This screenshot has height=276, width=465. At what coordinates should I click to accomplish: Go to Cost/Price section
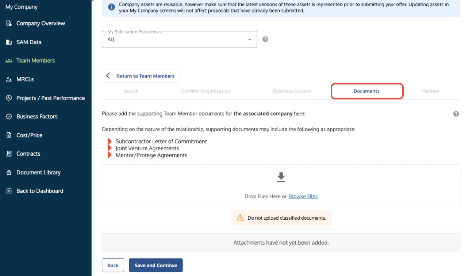coord(29,135)
